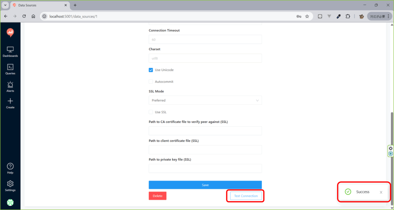Click the blue Save button
This screenshot has height=210, width=394.
click(x=205, y=185)
